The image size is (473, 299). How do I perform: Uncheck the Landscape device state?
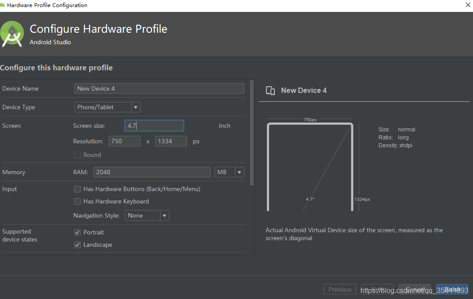click(77, 245)
